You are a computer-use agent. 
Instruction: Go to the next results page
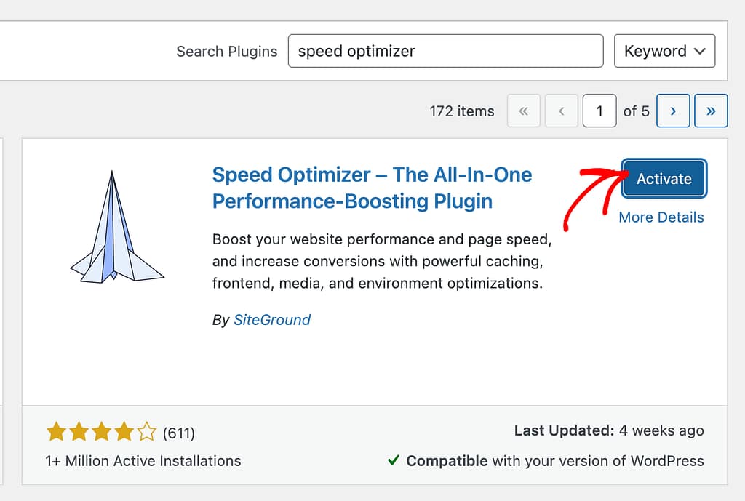673,111
